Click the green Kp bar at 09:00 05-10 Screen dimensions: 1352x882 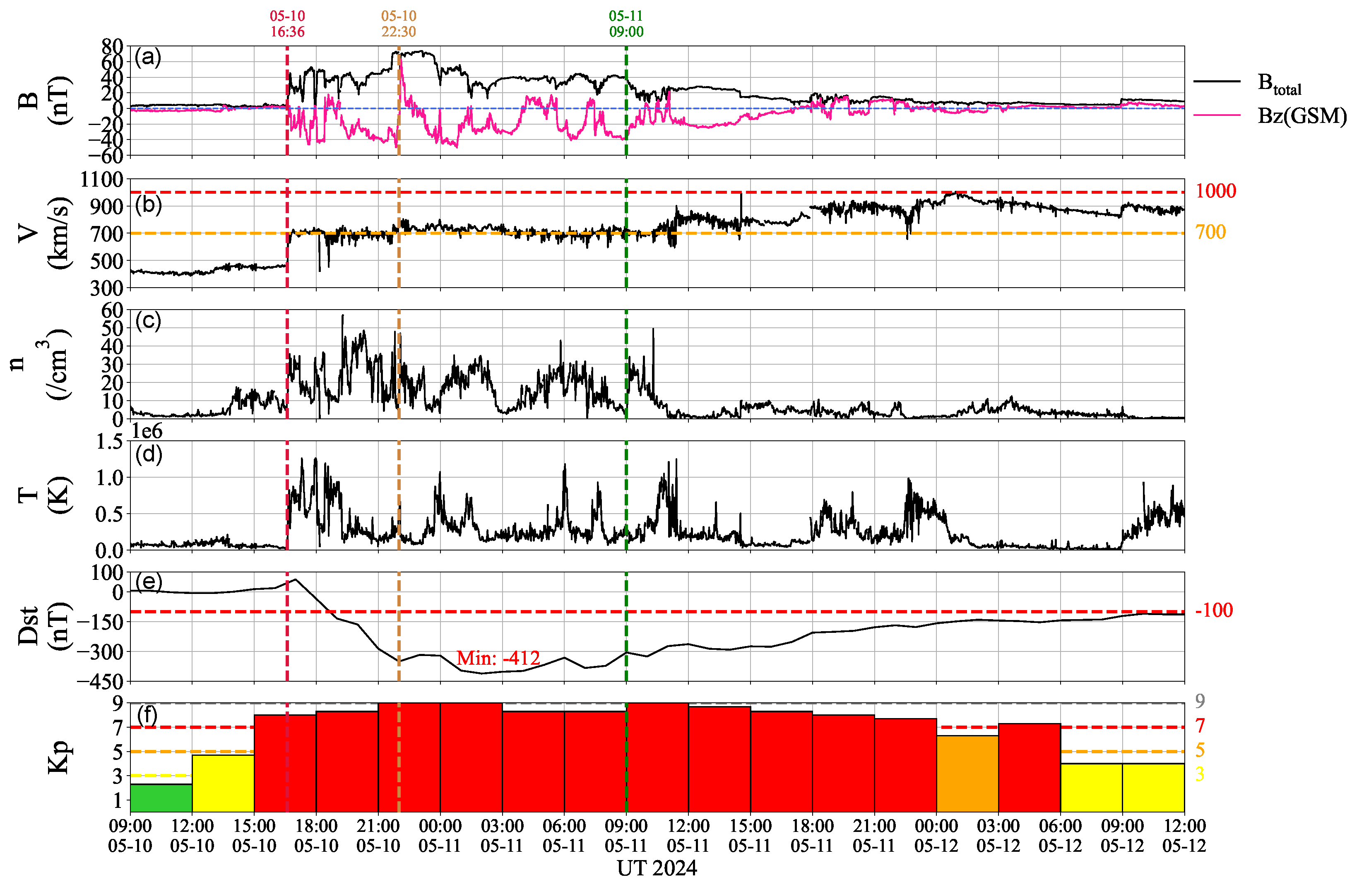[x=161, y=798]
